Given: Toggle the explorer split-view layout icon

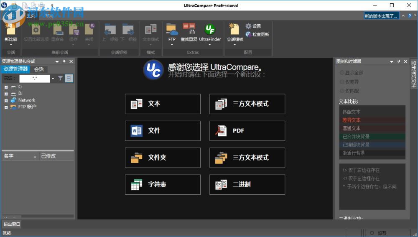Looking at the screenshot, I should [69, 79].
